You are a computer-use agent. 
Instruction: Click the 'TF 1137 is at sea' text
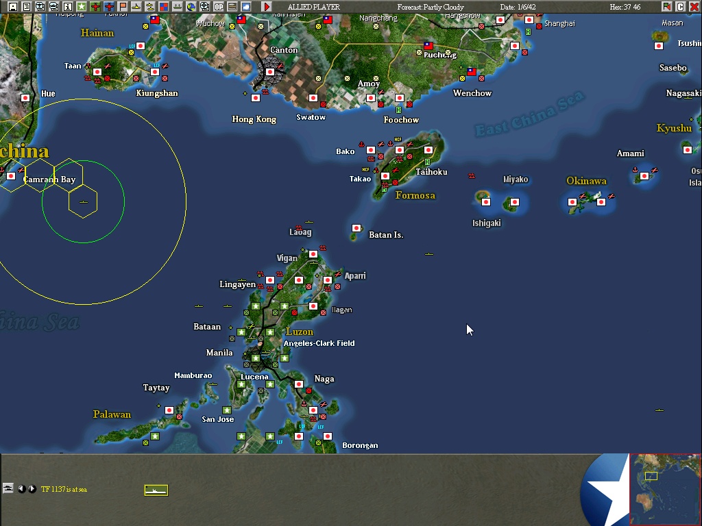(64, 489)
